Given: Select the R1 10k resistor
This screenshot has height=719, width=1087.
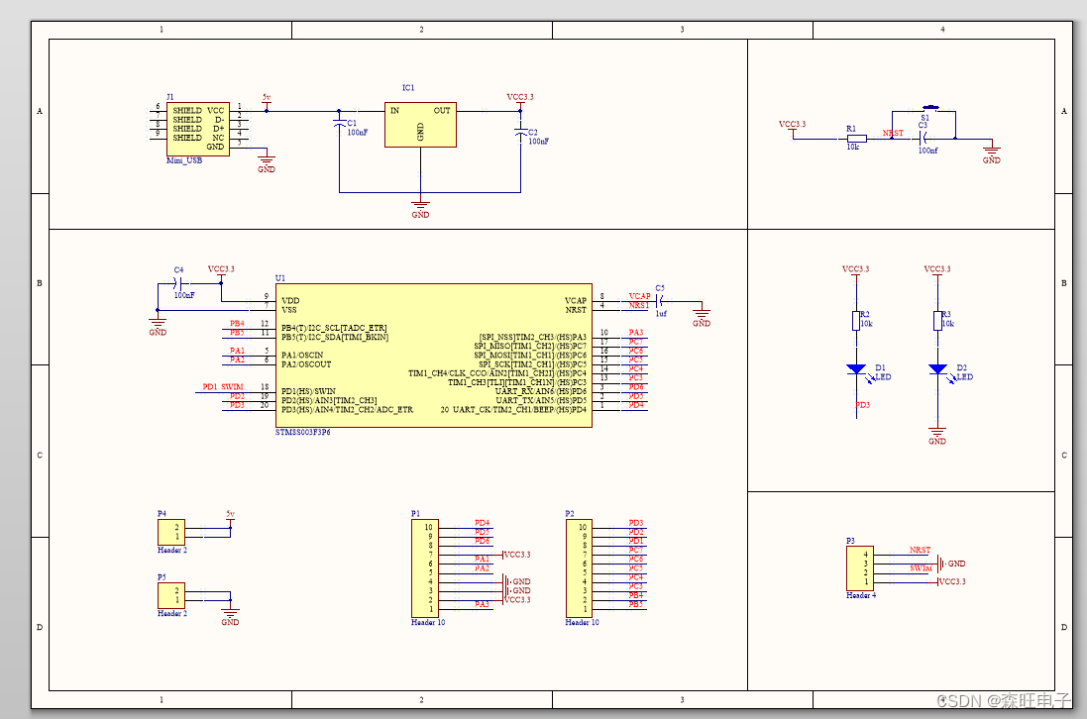Looking at the screenshot, I should (857, 139).
